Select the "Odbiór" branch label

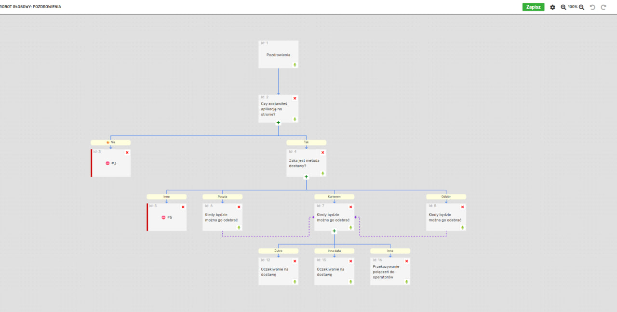[x=446, y=196]
